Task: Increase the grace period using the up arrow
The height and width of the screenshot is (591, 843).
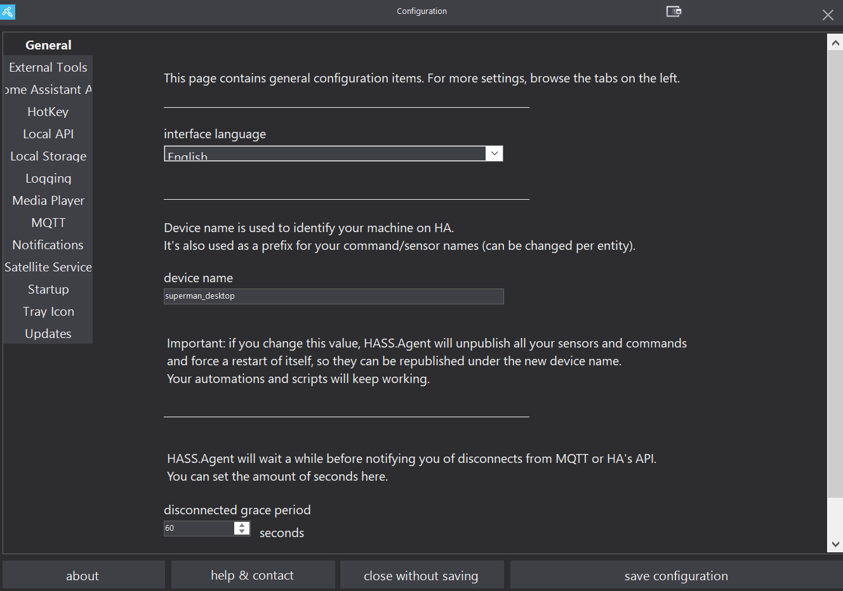Action: [242, 524]
